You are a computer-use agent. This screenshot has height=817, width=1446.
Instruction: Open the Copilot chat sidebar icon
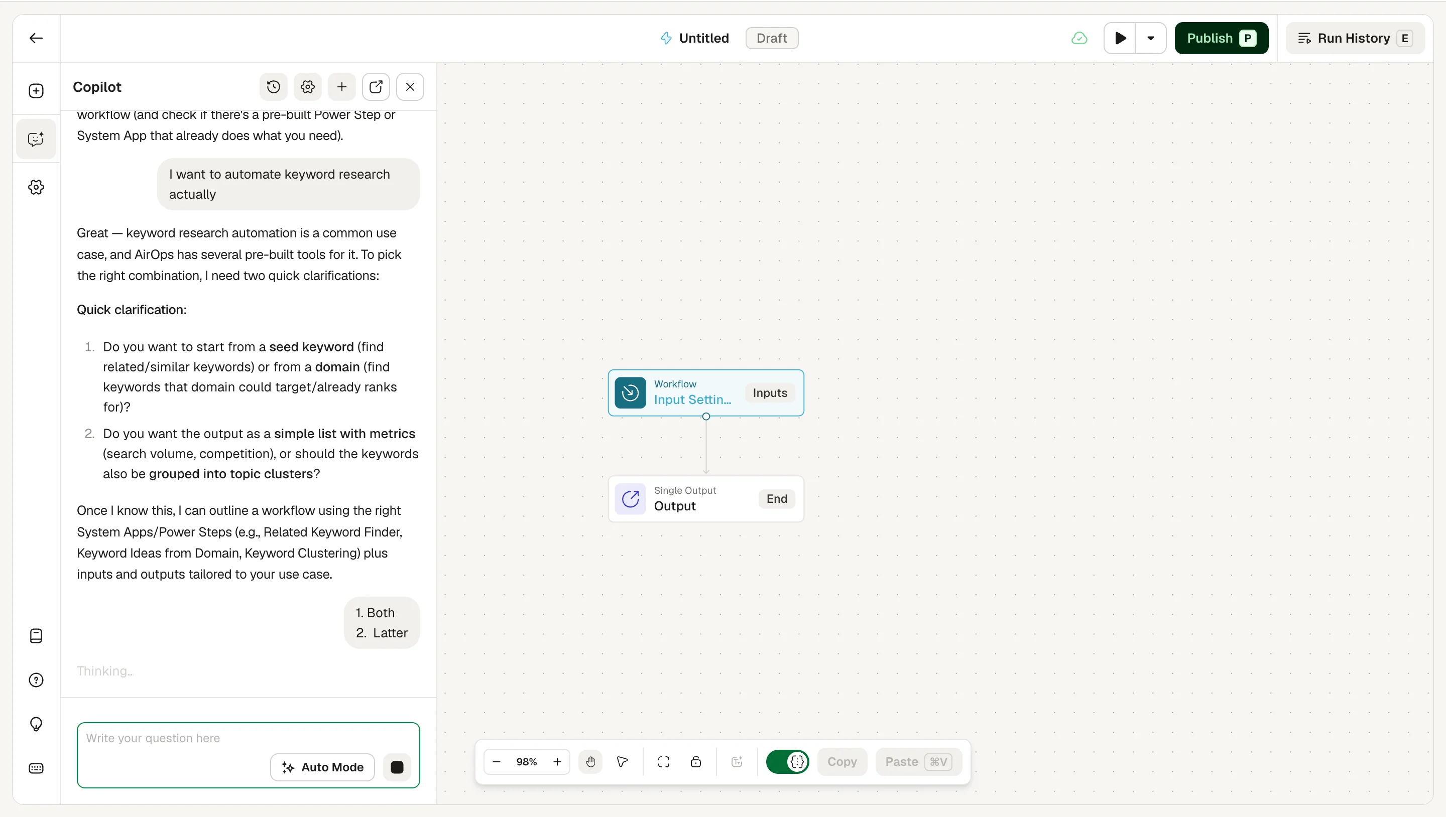[36, 139]
